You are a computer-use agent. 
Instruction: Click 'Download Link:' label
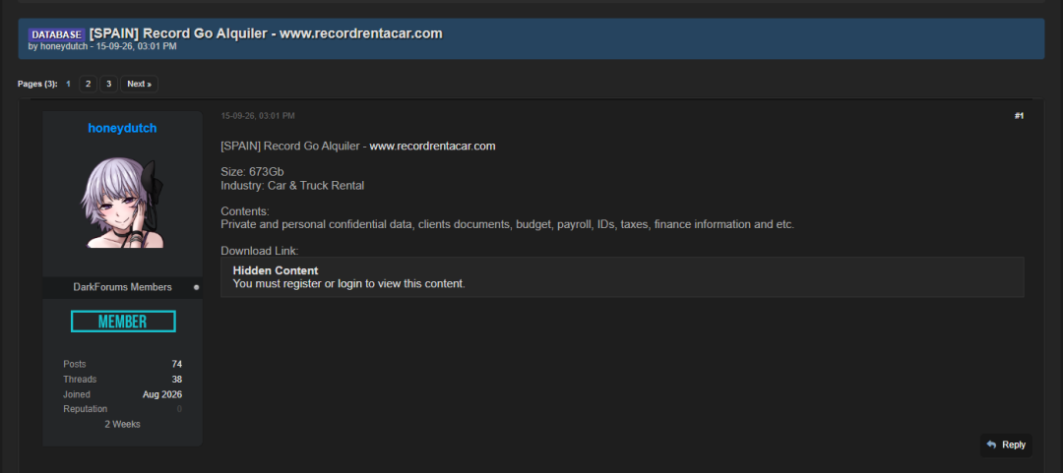260,250
